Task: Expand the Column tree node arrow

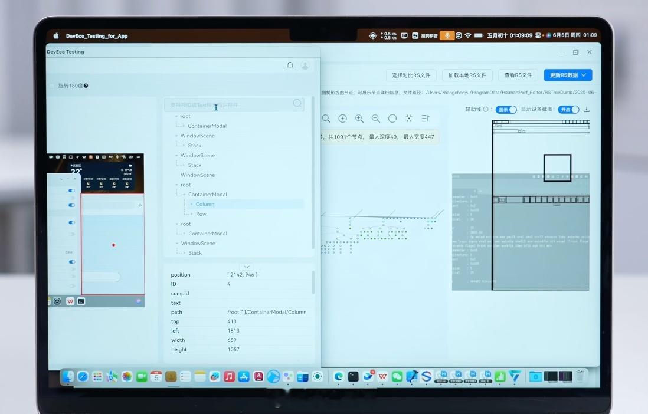Action: pyautogui.click(x=191, y=204)
